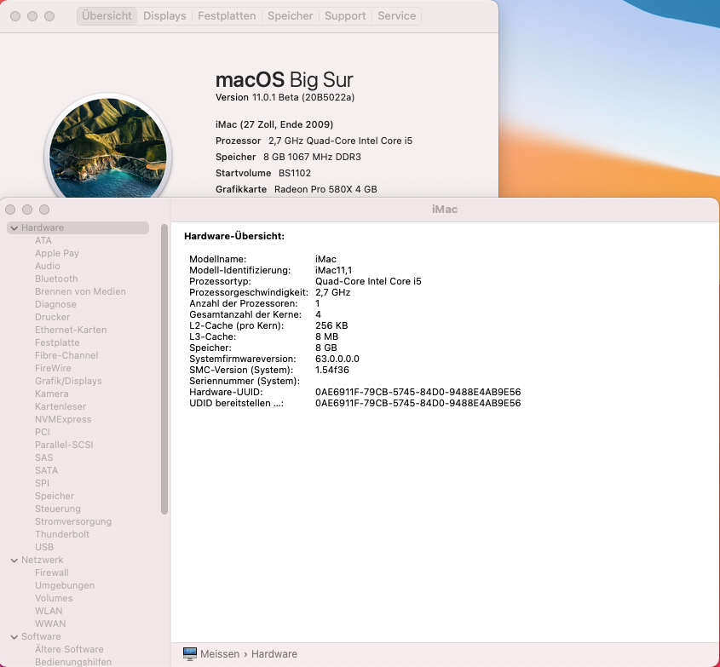
Task: Select ATA in the hardware list
Action: (x=43, y=240)
